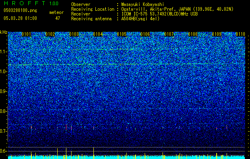
Task: Click the 0106 time marker
Action: (145, 34)
